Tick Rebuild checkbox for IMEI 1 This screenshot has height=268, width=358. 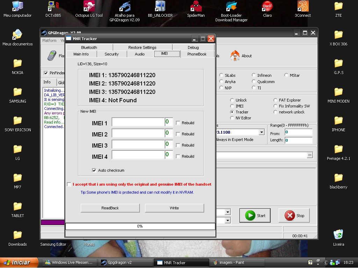[x=178, y=123]
